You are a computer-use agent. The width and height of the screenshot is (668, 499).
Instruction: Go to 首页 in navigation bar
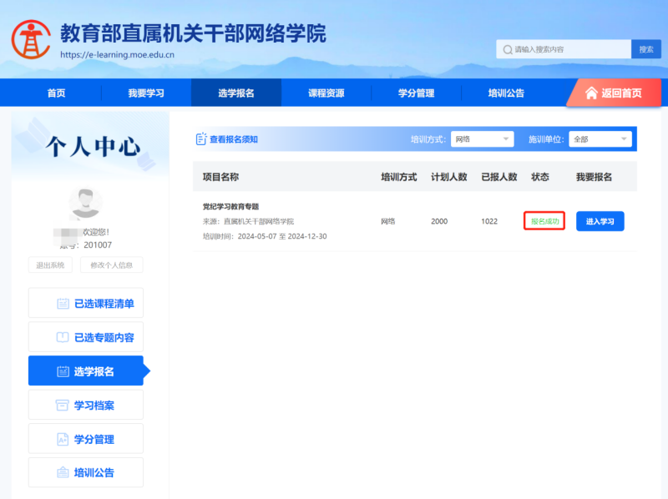coord(56,93)
